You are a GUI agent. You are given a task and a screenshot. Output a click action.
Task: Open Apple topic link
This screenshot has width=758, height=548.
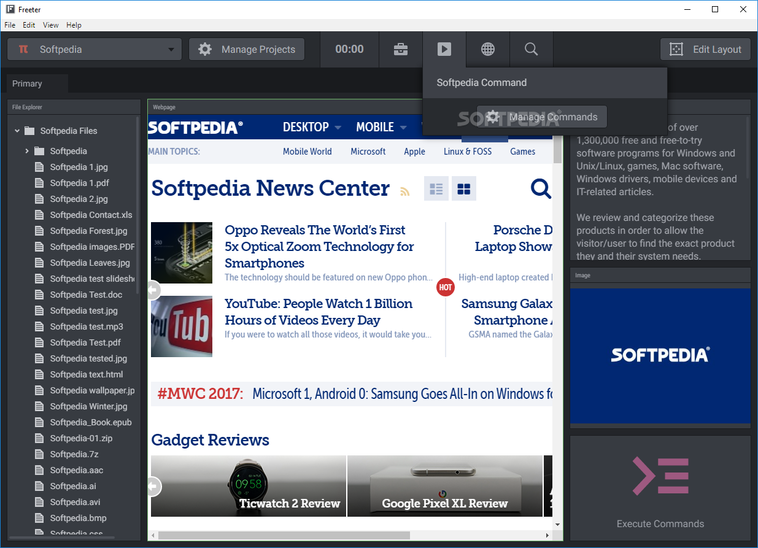pos(414,152)
